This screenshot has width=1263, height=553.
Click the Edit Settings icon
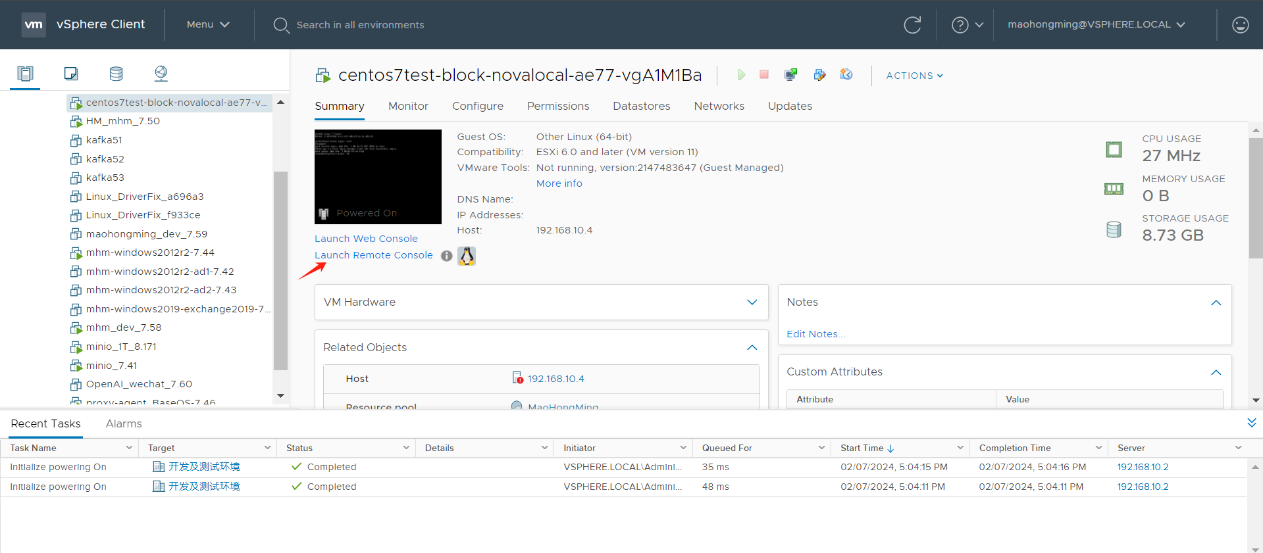click(819, 75)
